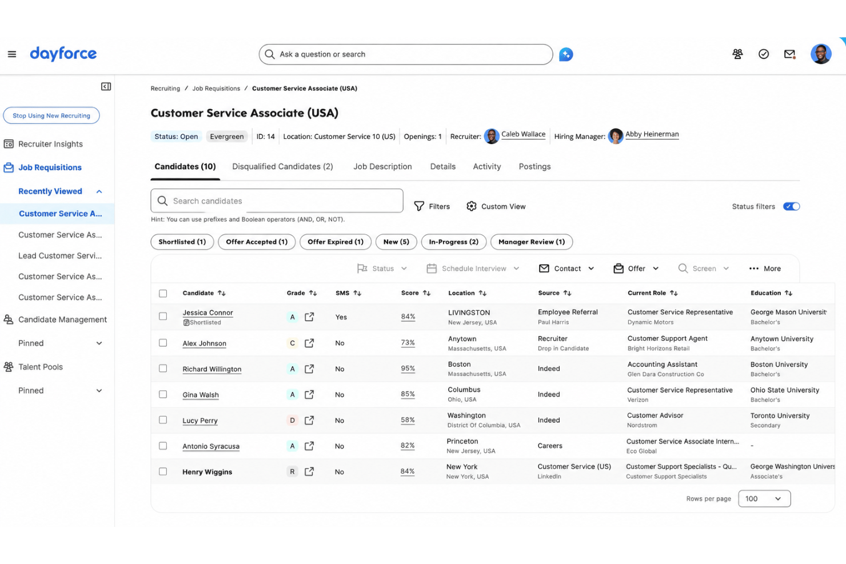846x564 pixels.
Task: Open recruiter Caleb Wallace link
Action: [x=523, y=134]
